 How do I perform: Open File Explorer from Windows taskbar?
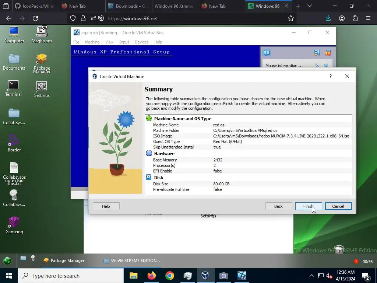(x=133, y=276)
